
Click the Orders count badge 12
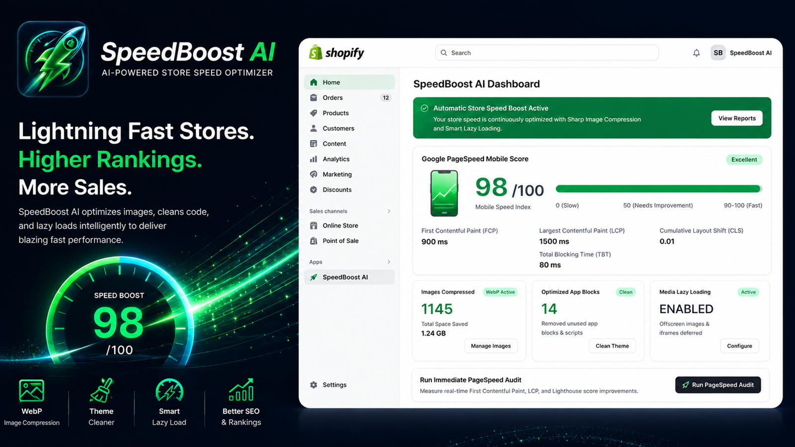click(x=386, y=98)
